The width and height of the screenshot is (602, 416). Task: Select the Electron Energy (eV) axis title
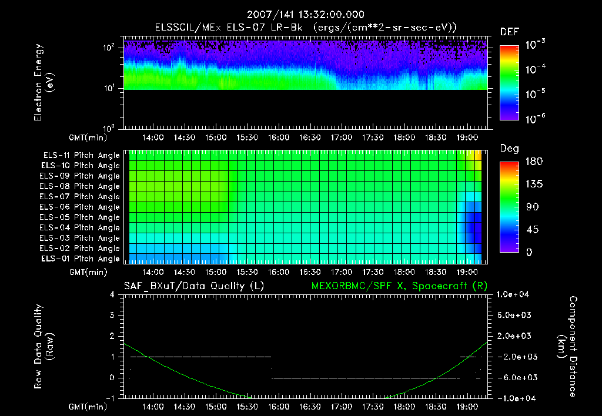[x=44, y=82]
